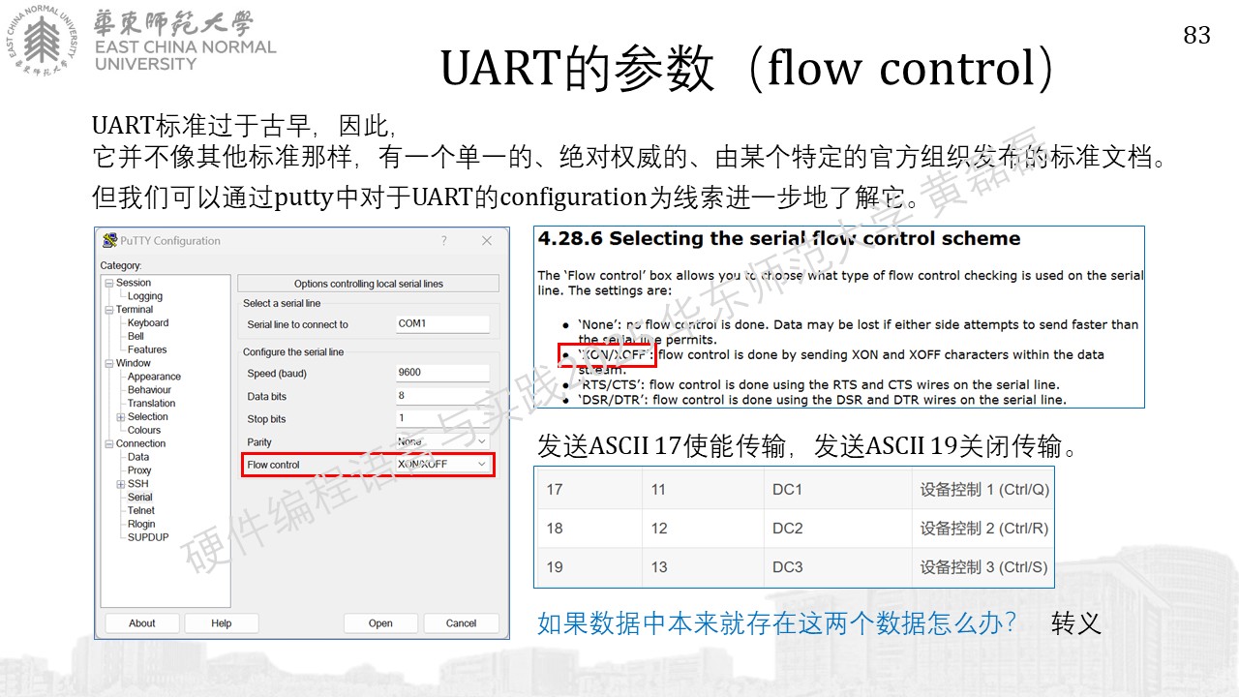The image size is (1239, 697).
Task: Focus the serial line field showing COM1
Action: coord(442,324)
